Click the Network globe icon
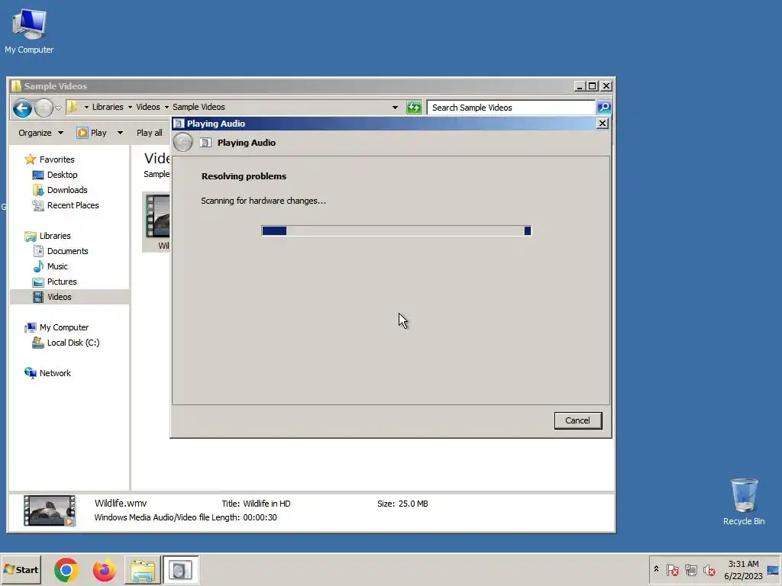Viewport: 782px width, 586px height. tap(31, 373)
